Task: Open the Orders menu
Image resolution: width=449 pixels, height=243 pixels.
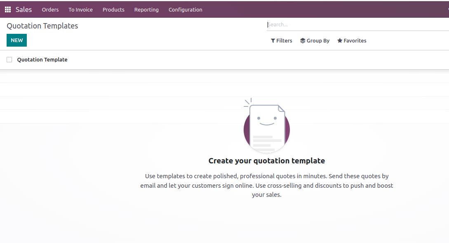Action: click(50, 9)
